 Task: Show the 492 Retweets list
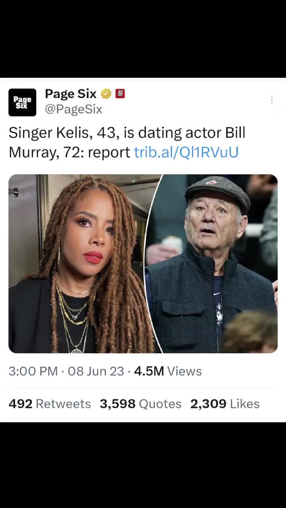50,404
